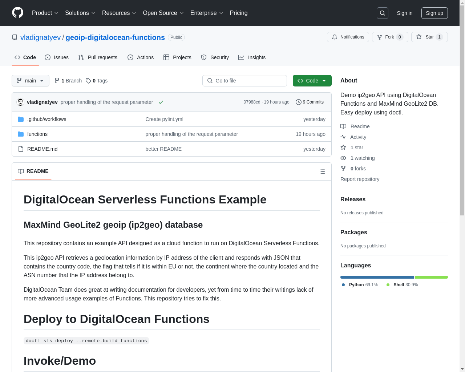Click the green commit status checkmark
This screenshot has height=372, width=465.
[x=161, y=102]
